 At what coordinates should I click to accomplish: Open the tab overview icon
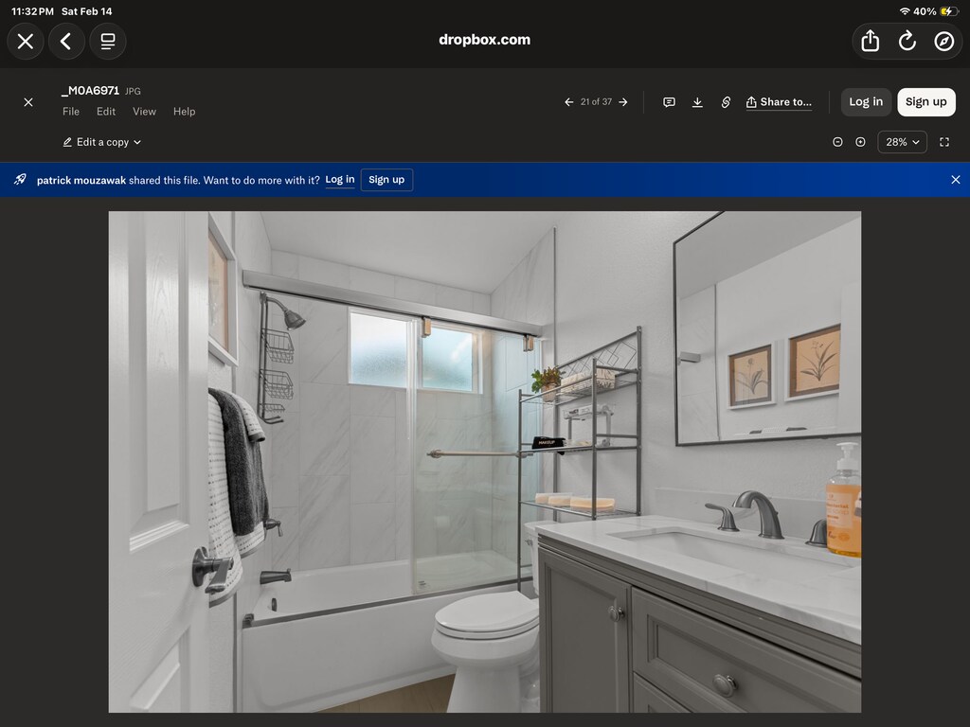(108, 41)
